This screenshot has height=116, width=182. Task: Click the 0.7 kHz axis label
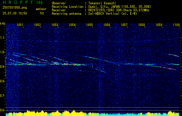click(3, 96)
